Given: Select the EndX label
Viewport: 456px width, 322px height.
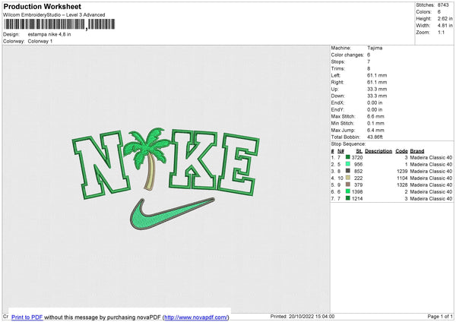Looking at the screenshot, I should [x=337, y=103].
